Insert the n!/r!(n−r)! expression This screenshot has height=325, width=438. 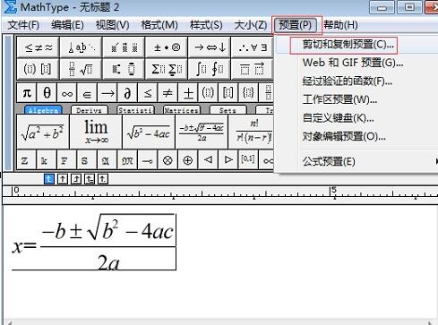pos(252,132)
